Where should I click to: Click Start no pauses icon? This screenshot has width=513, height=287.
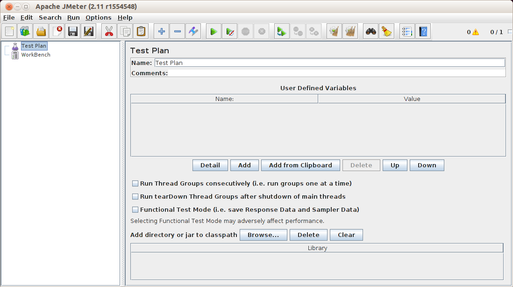pyautogui.click(x=230, y=31)
